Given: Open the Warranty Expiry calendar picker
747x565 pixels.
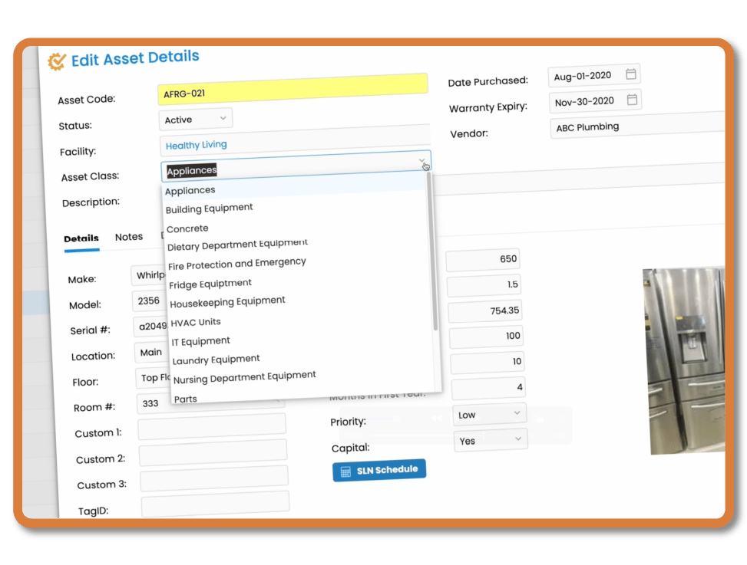Looking at the screenshot, I should click(632, 100).
